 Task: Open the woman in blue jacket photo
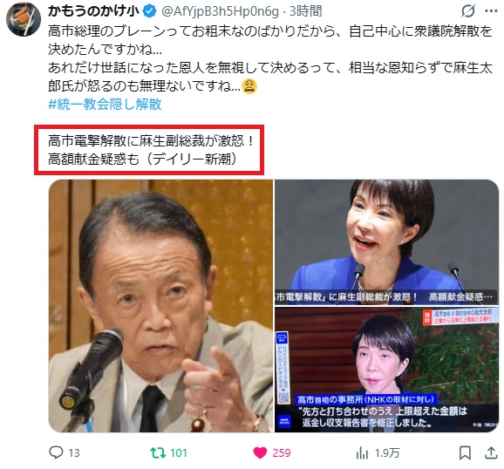(386, 241)
